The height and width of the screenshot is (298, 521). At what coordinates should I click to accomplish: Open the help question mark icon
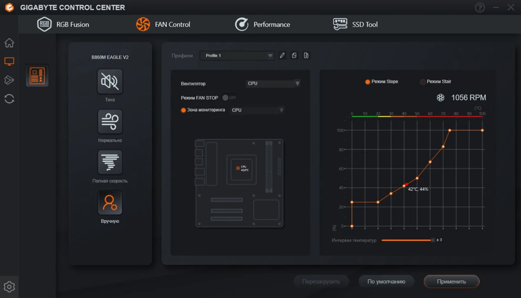pyautogui.click(x=480, y=7)
